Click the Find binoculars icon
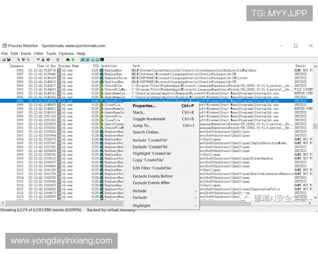The image size is (318, 254). point(68,60)
